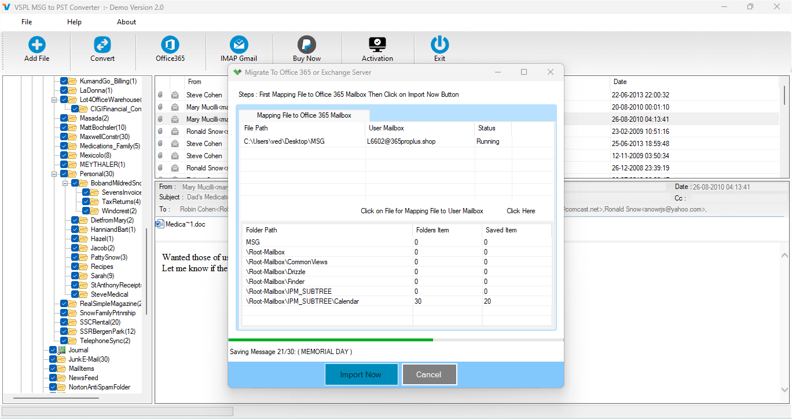Screen dimensions: 792x419
Task: Select the SSRBergenPark(12) tree folder
Action: 108,331
